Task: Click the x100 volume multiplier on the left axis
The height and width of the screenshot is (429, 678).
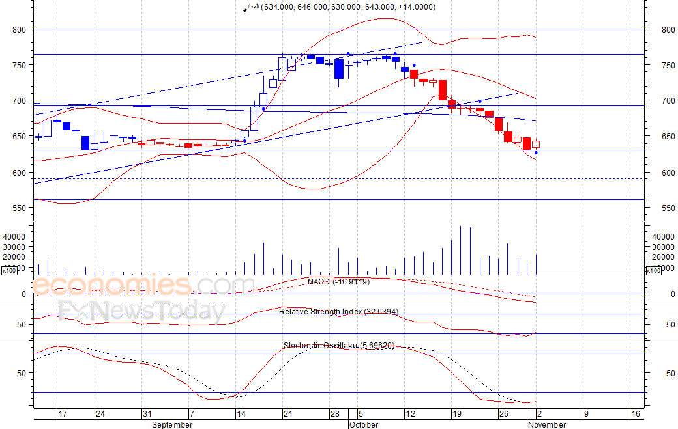Action: [x=8, y=271]
